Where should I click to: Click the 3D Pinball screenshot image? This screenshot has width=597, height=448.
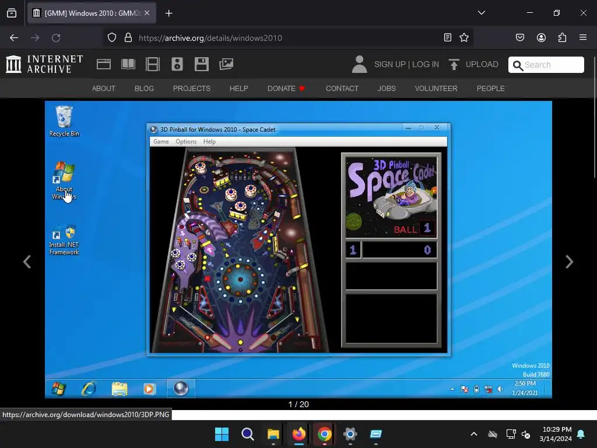pyautogui.click(x=298, y=250)
